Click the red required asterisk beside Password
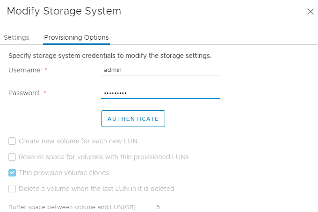The height and width of the screenshot is (212, 318). (45, 93)
